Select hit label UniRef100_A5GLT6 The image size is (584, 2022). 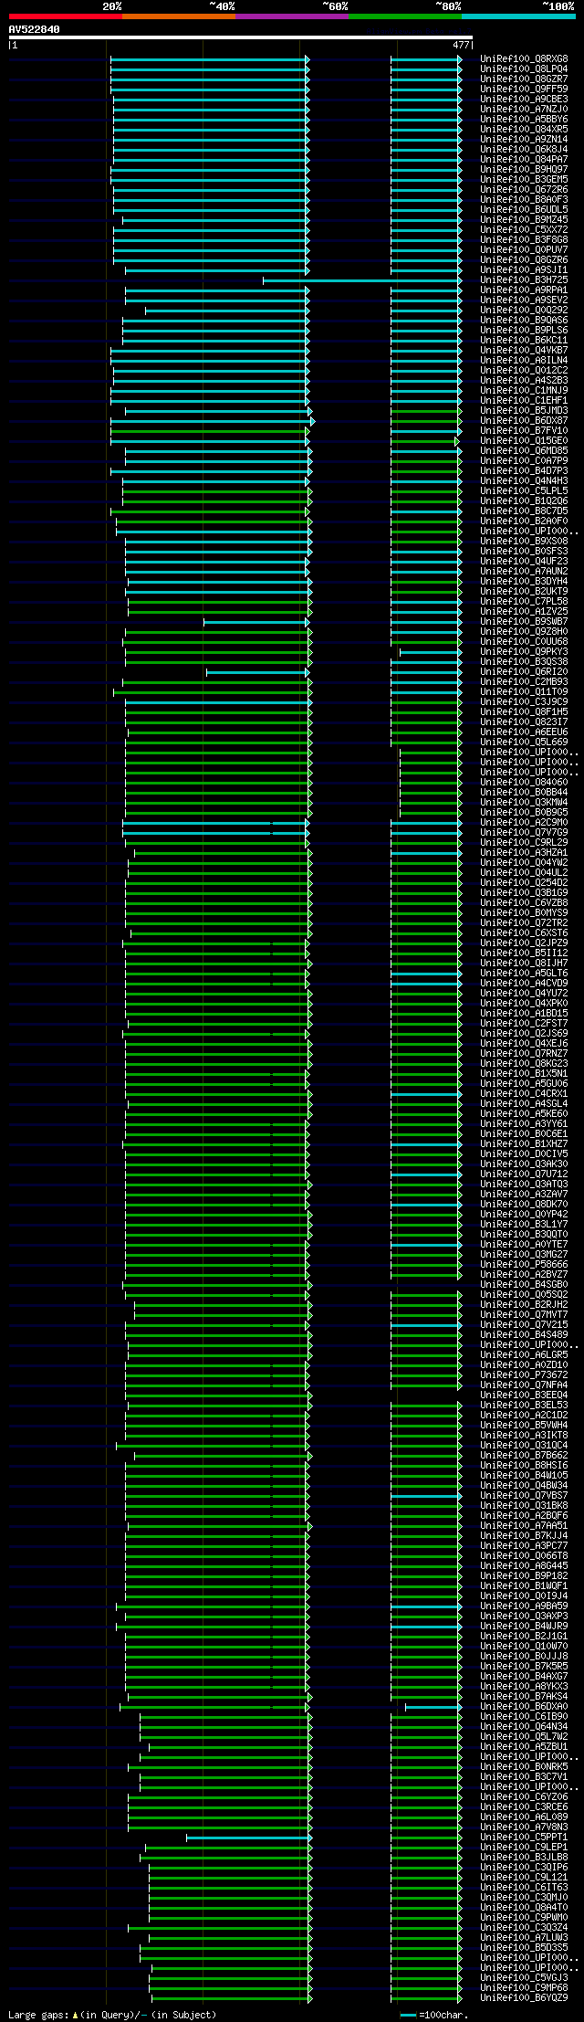(x=524, y=973)
